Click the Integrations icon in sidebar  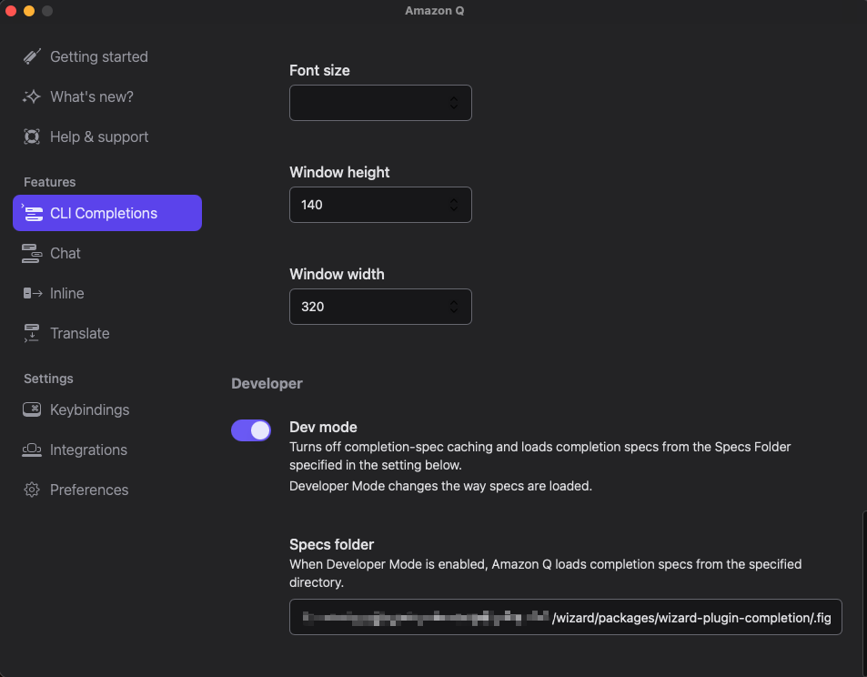click(x=33, y=450)
